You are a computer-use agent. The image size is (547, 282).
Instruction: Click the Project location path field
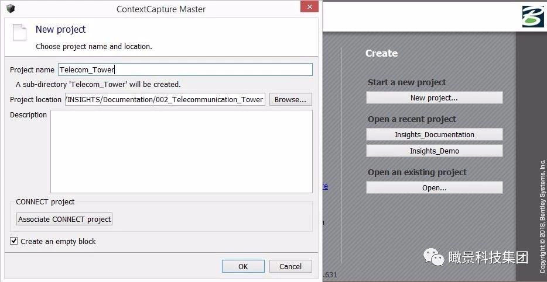coord(165,99)
